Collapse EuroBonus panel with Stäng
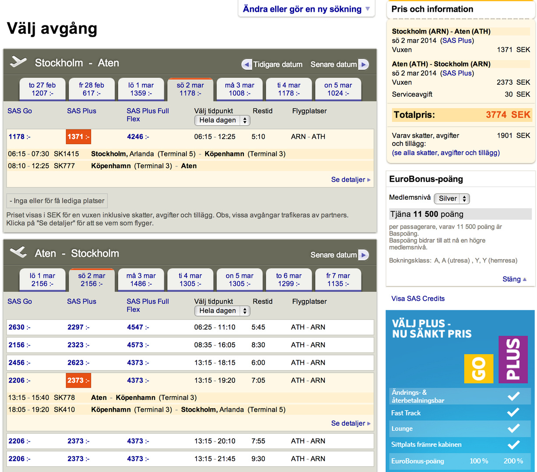537x472 pixels. (514, 279)
